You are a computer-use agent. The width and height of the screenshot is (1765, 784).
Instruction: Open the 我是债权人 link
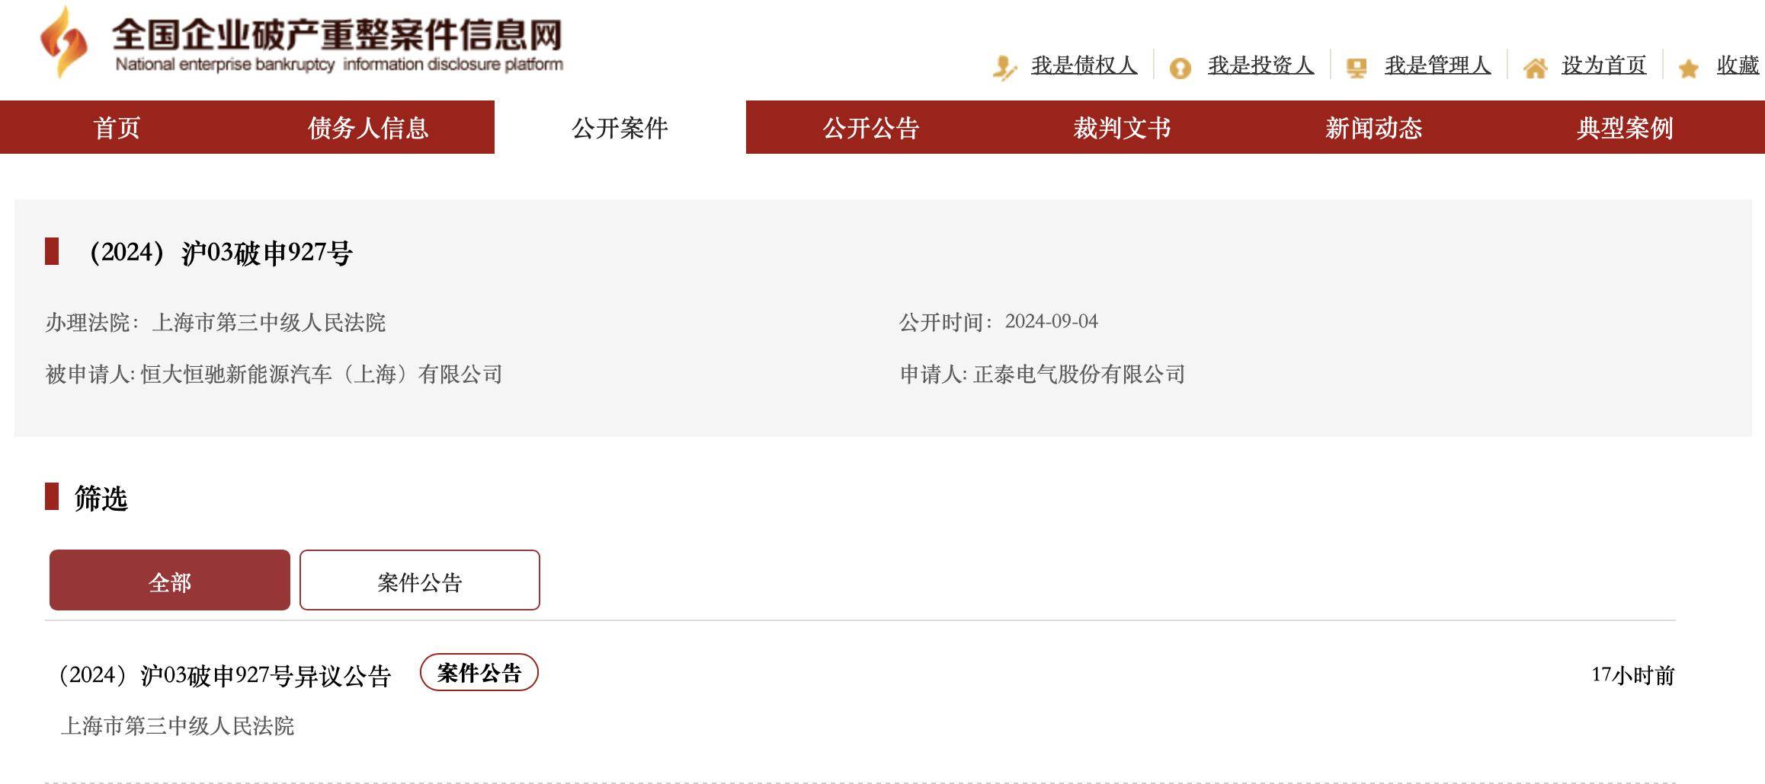click(x=1084, y=65)
